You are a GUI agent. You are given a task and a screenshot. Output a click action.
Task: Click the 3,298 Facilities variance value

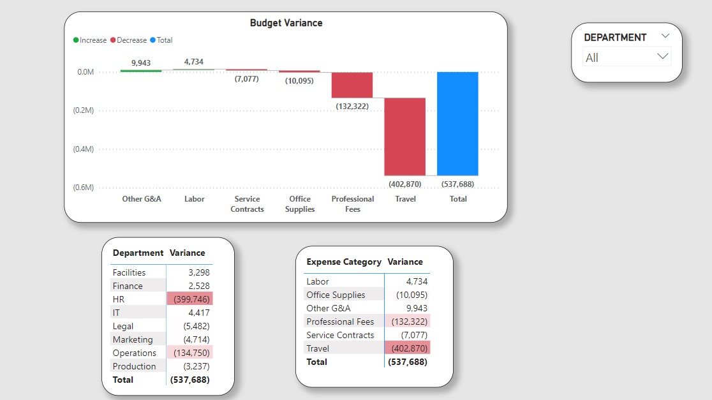click(199, 272)
